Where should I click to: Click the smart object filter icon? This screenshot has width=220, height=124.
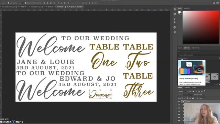[x=202, y=92]
